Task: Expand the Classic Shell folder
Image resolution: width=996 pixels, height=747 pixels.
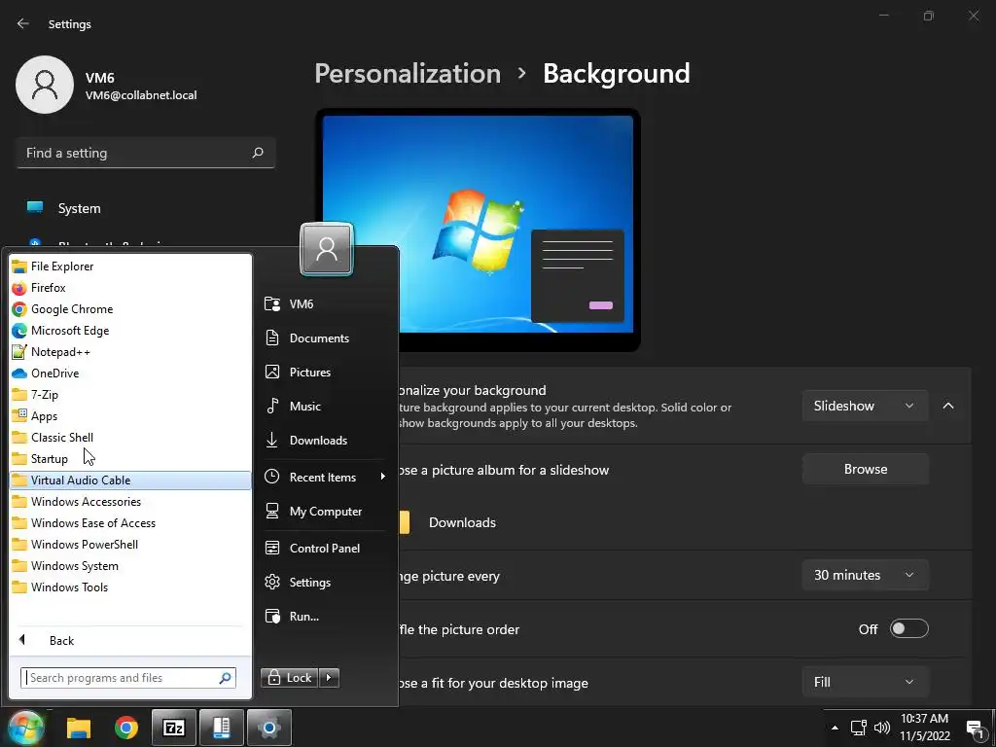Action: tap(130, 438)
